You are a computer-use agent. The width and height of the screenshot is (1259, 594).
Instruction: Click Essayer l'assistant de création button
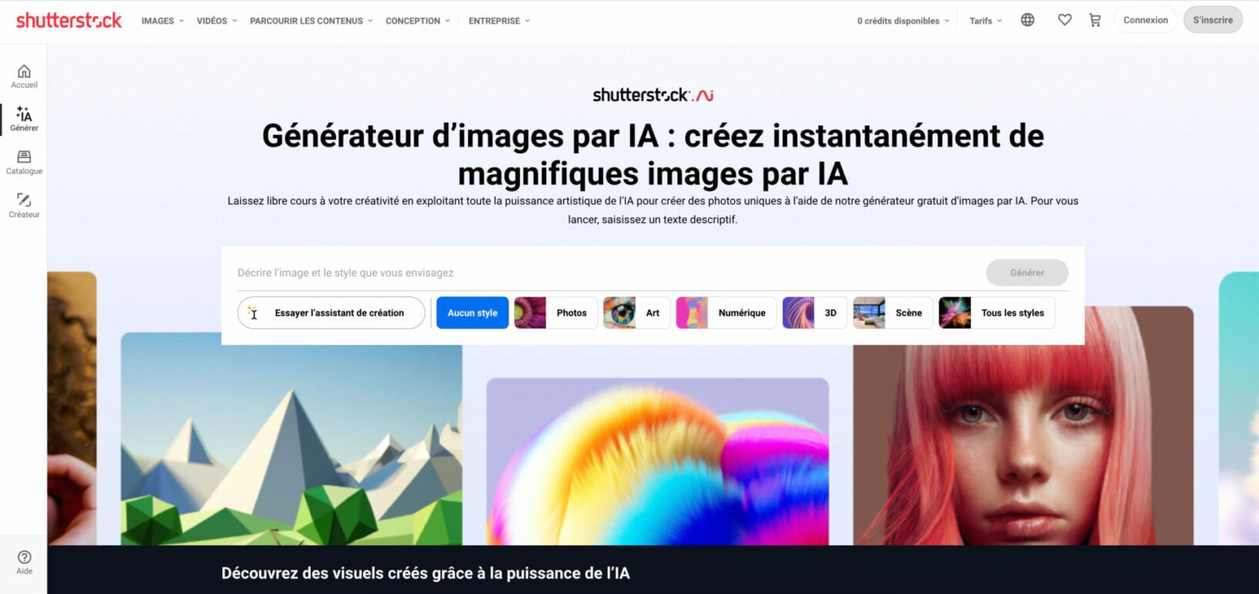[x=332, y=313]
